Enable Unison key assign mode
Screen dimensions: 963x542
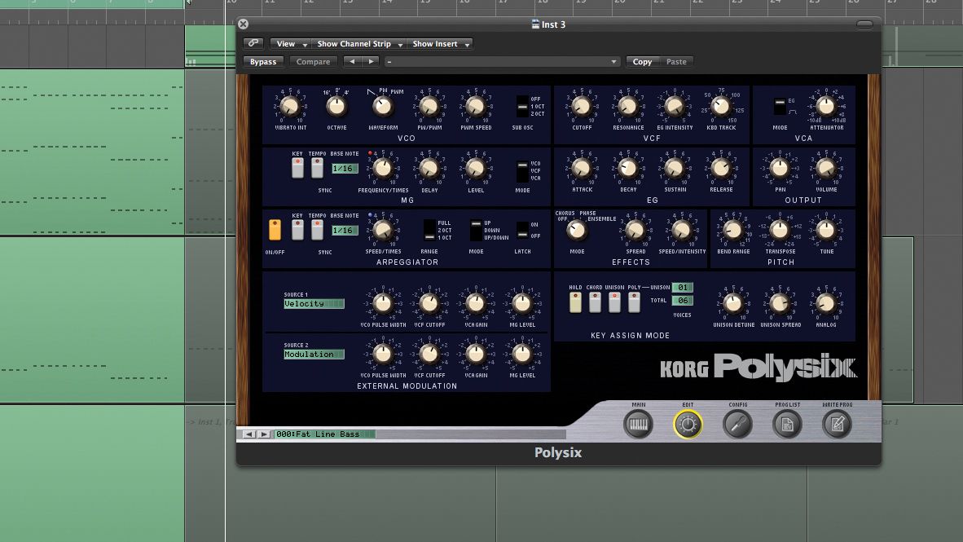tap(614, 302)
